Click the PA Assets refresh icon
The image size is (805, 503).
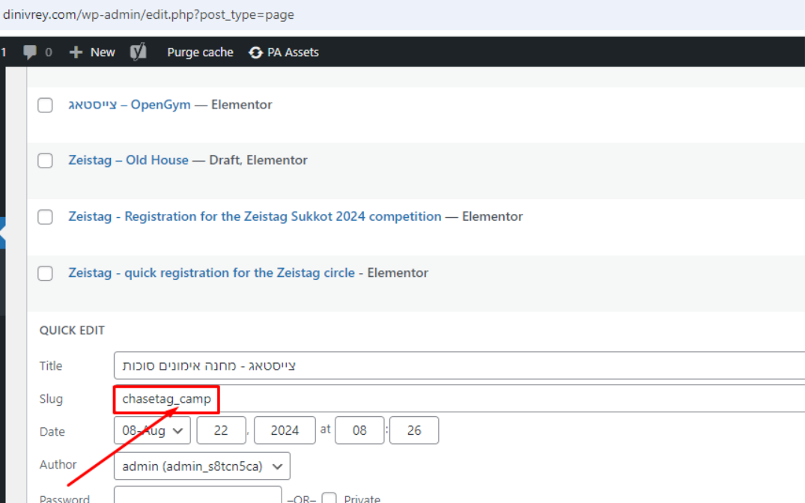click(x=256, y=52)
